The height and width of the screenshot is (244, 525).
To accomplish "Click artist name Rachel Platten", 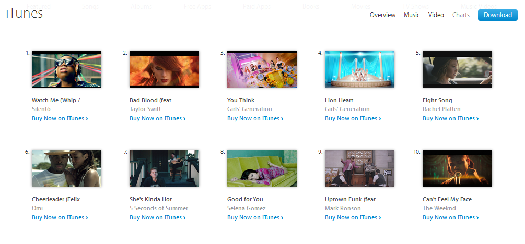I will 441,109.
